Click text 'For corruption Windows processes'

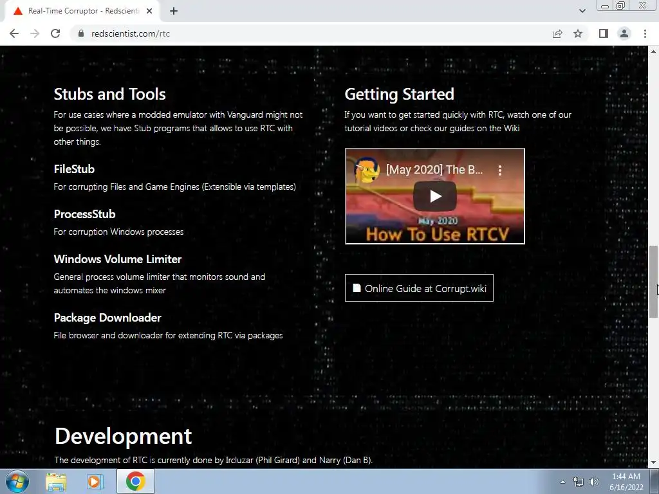(x=118, y=232)
